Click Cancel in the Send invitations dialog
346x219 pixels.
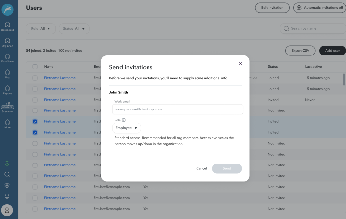201,168
